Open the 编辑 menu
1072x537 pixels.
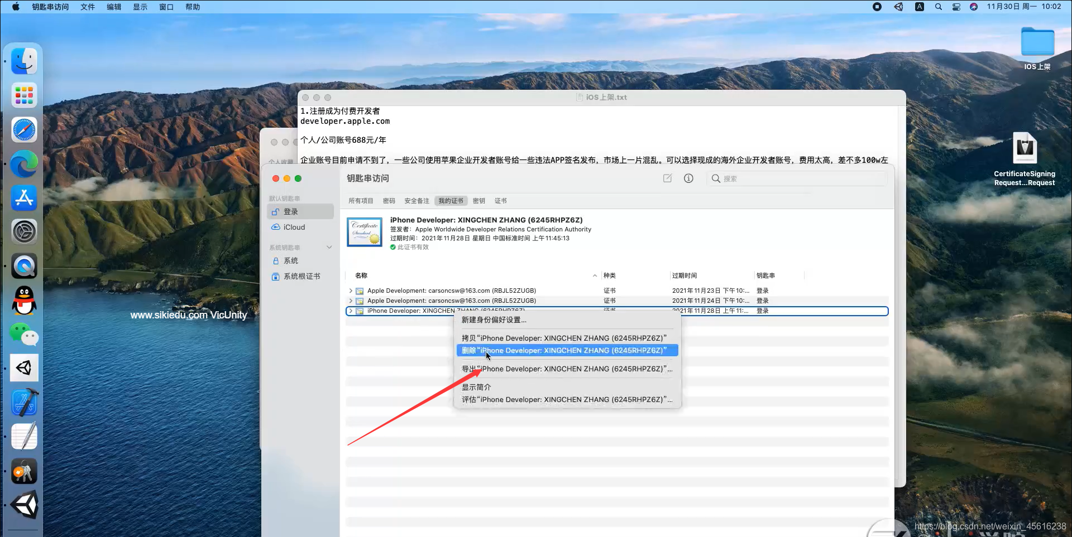click(114, 7)
